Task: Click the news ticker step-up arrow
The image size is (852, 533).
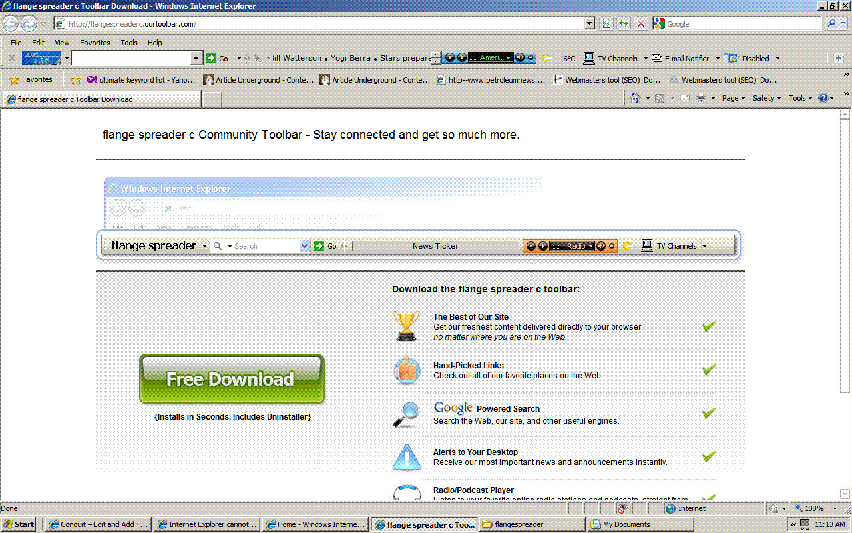Action: click(x=435, y=55)
